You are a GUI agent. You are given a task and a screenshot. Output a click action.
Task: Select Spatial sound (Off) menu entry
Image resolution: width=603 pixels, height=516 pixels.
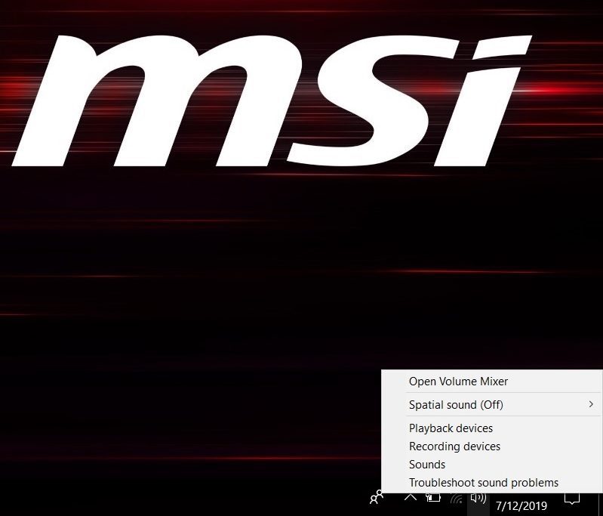click(x=492, y=405)
